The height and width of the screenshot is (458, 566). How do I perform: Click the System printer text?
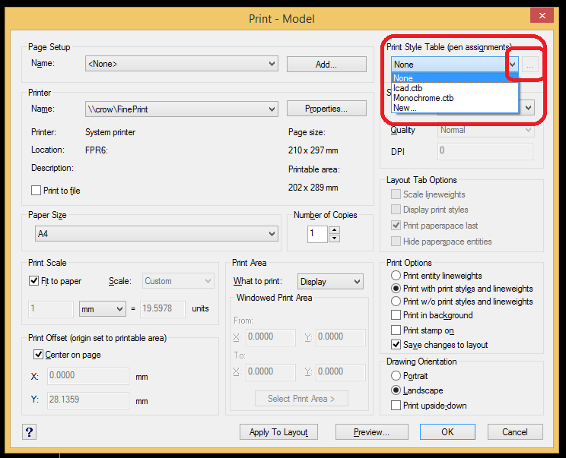click(110, 132)
